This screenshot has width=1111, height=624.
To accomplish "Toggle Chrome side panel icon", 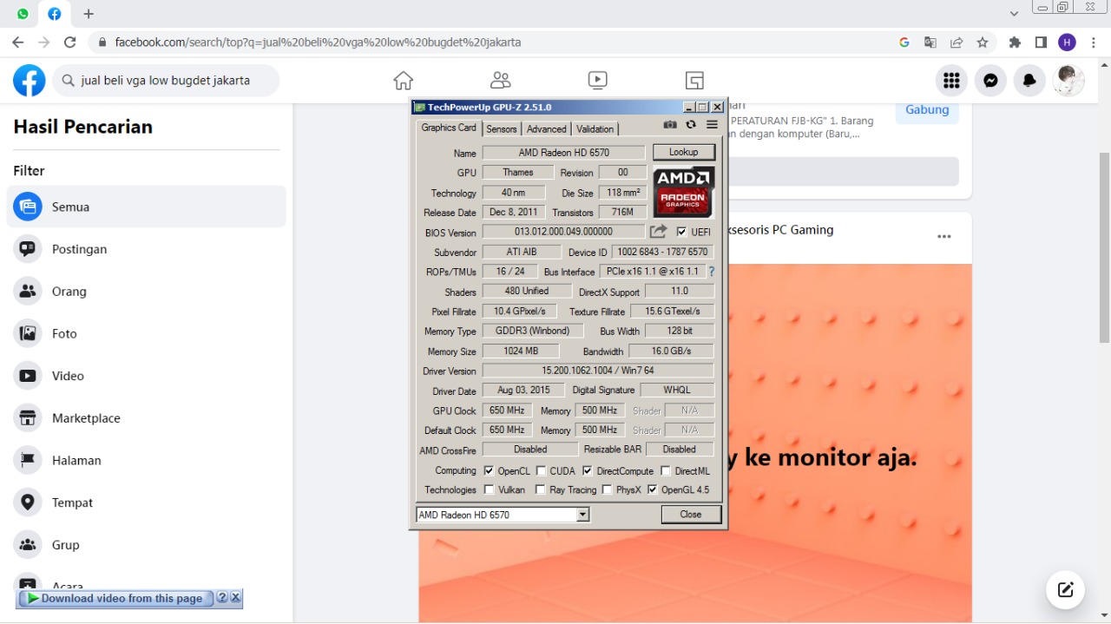I will coord(1041,42).
